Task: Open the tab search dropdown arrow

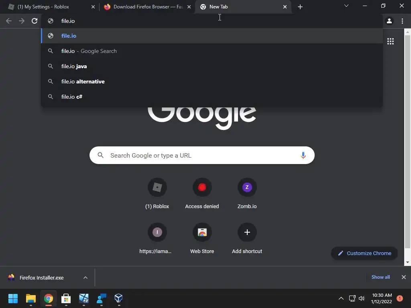Action: point(346,6)
